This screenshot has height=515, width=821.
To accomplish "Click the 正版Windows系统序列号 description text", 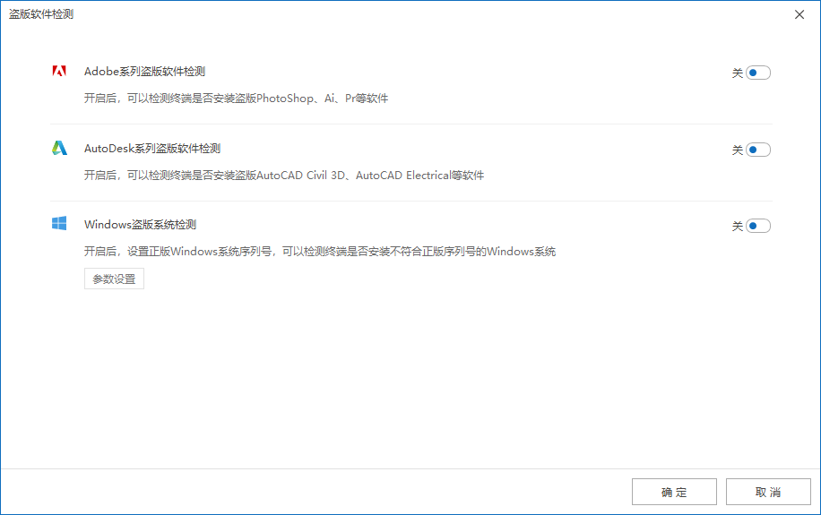I will pos(320,252).
